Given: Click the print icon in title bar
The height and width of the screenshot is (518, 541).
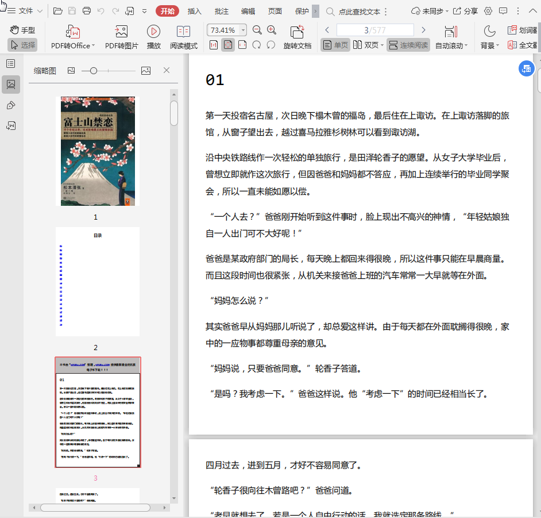Looking at the screenshot, I should click(x=87, y=11).
